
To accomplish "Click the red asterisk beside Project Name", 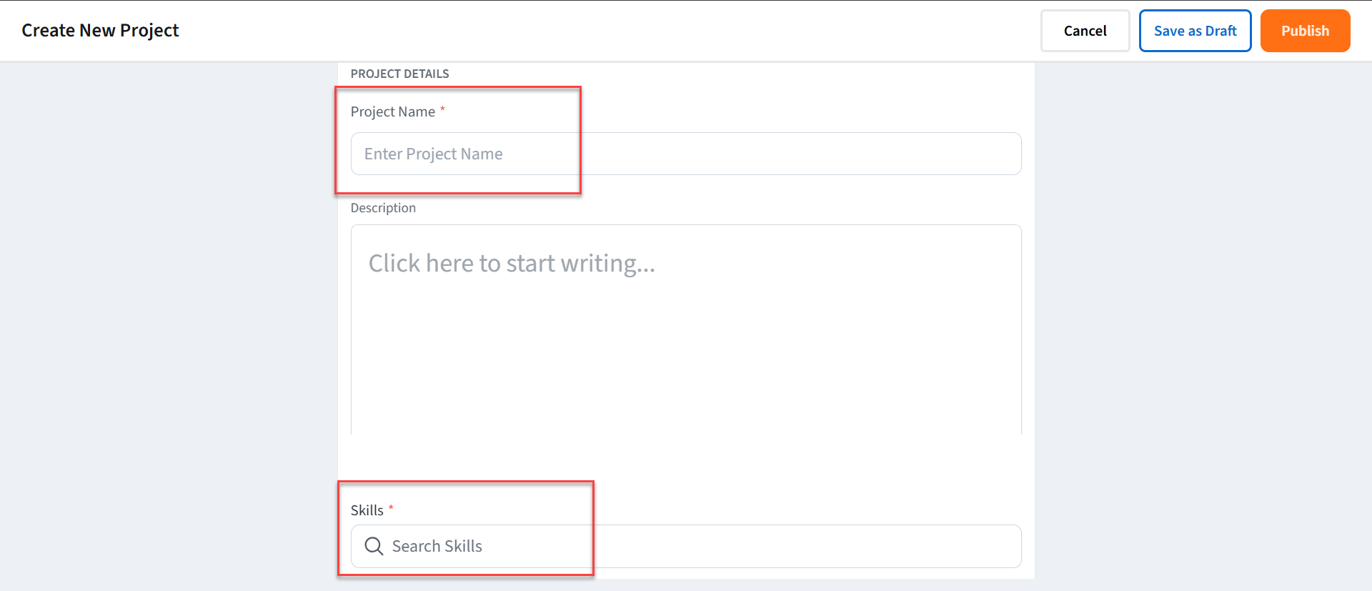I will tap(442, 109).
